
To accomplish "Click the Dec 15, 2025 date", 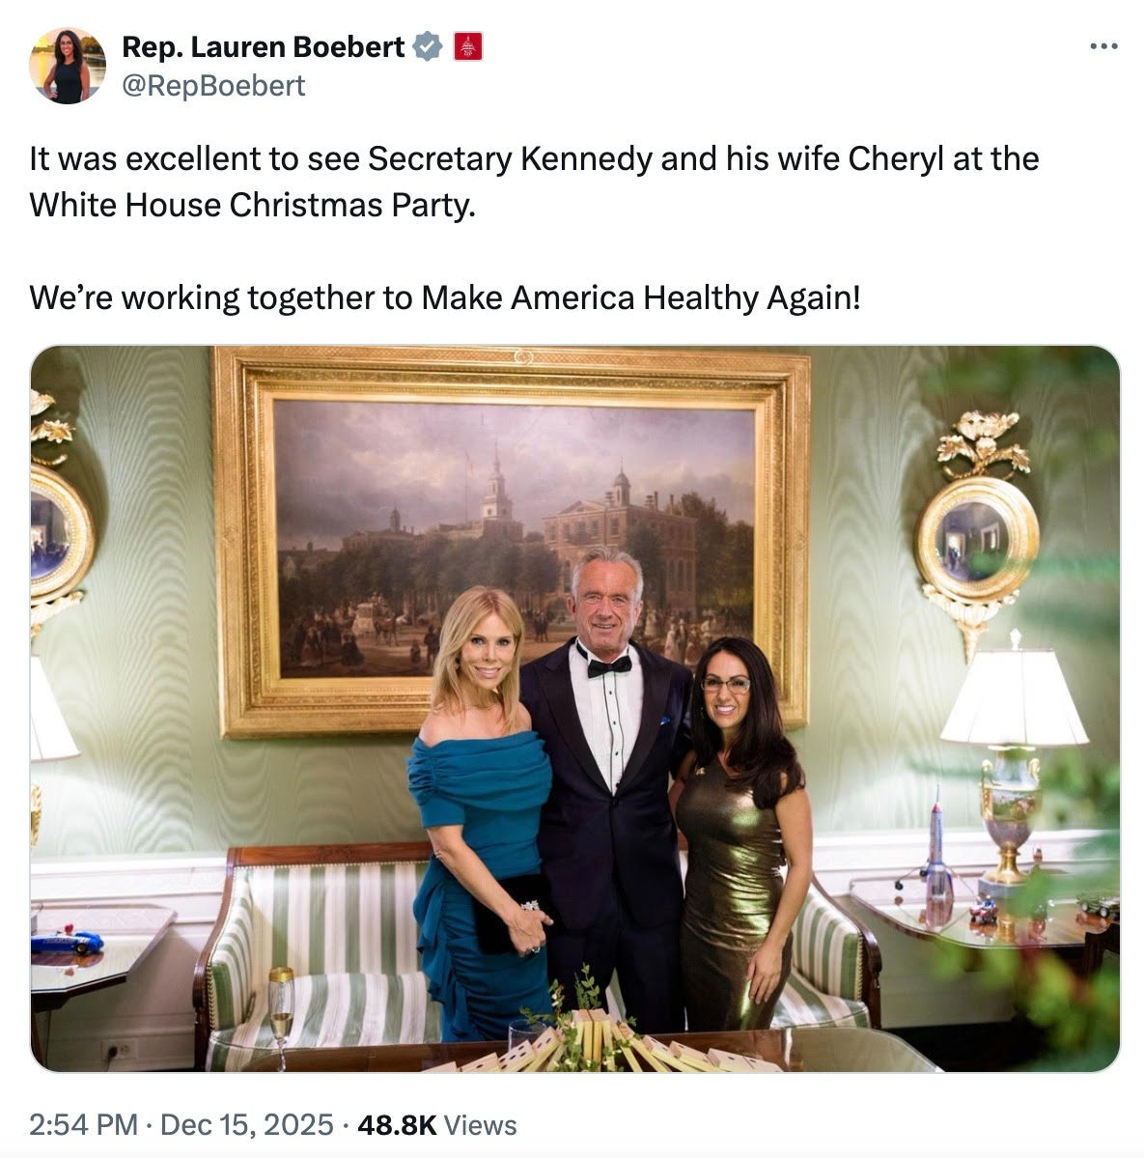I will [247, 1125].
